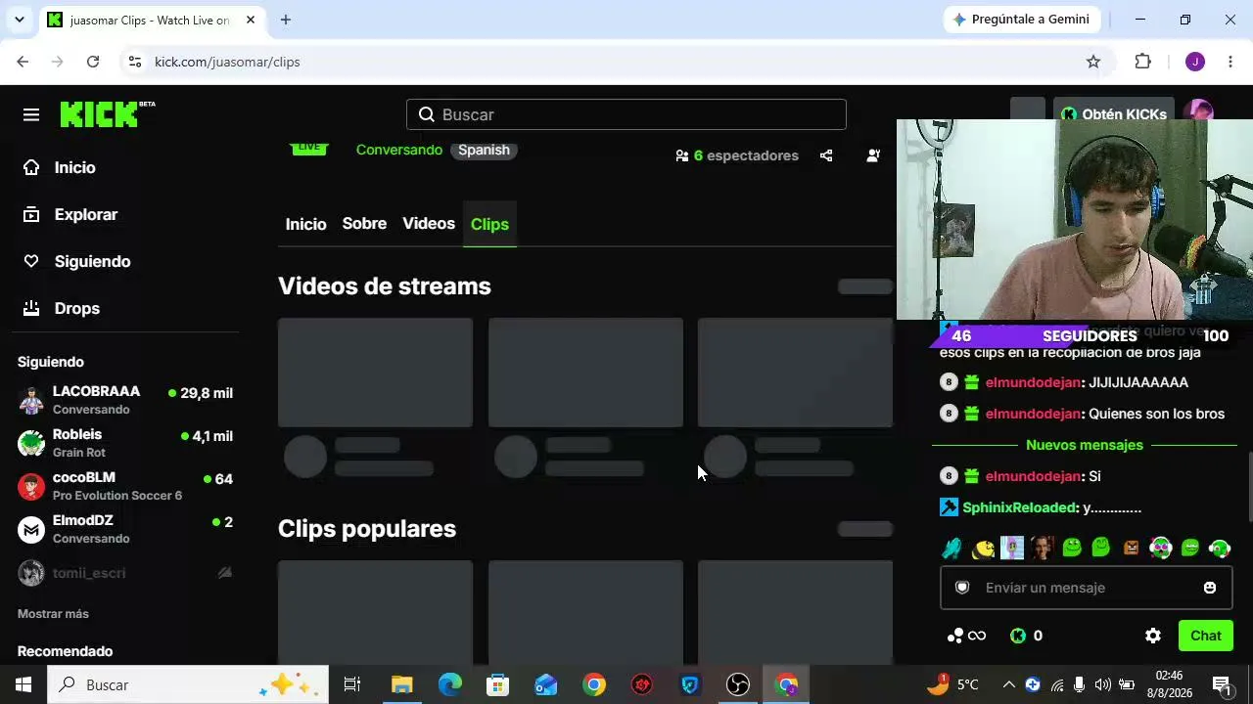1253x704 pixels.
Task: Open Chrome profile avatar J
Action: [1194, 62]
